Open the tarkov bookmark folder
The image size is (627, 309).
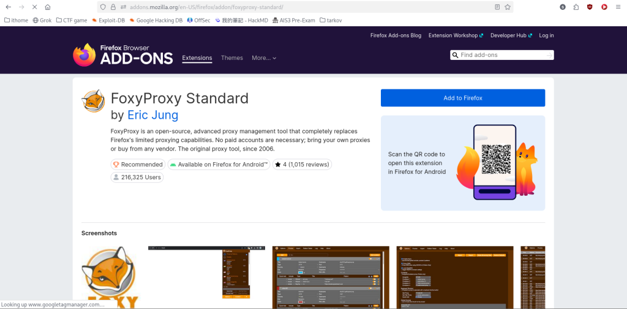coord(331,20)
